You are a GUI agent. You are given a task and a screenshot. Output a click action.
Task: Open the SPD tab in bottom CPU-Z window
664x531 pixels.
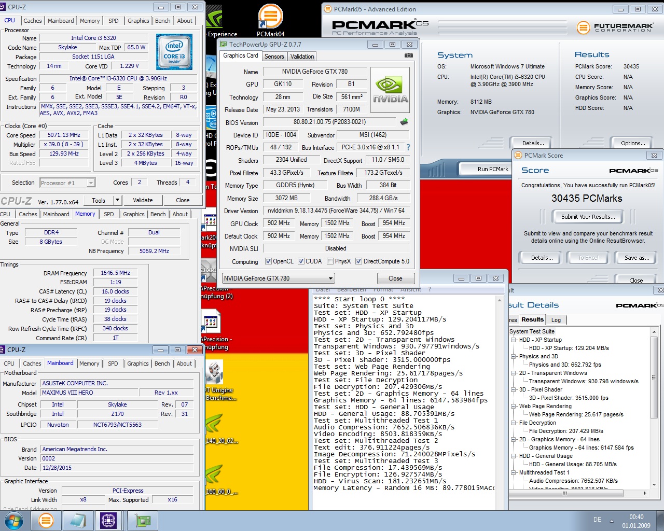[113, 364]
